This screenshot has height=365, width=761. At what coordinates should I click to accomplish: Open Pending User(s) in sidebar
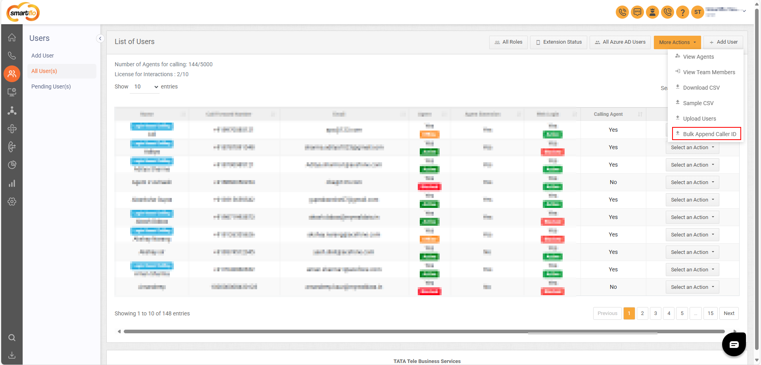click(x=51, y=86)
